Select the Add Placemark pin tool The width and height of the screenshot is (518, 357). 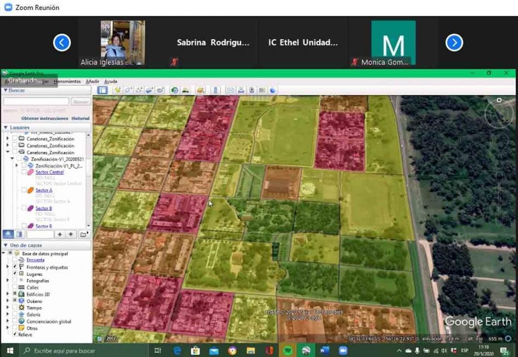click(117, 90)
